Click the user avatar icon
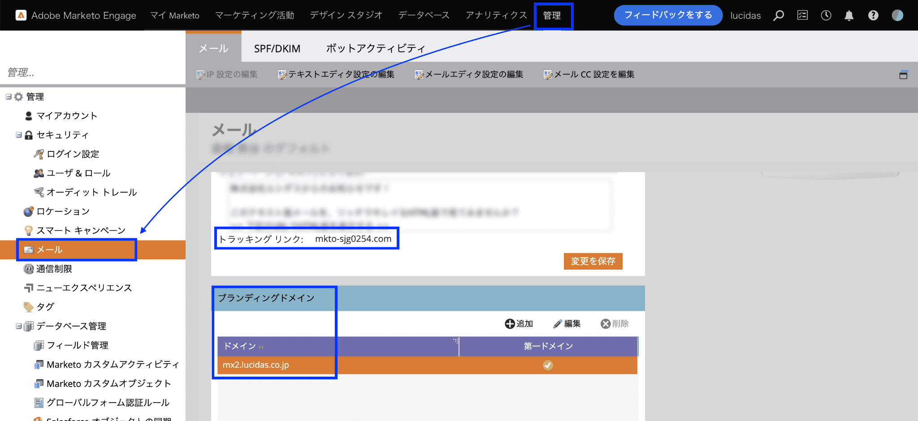Viewport: 918px width, 421px height. [x=897, y=16]
